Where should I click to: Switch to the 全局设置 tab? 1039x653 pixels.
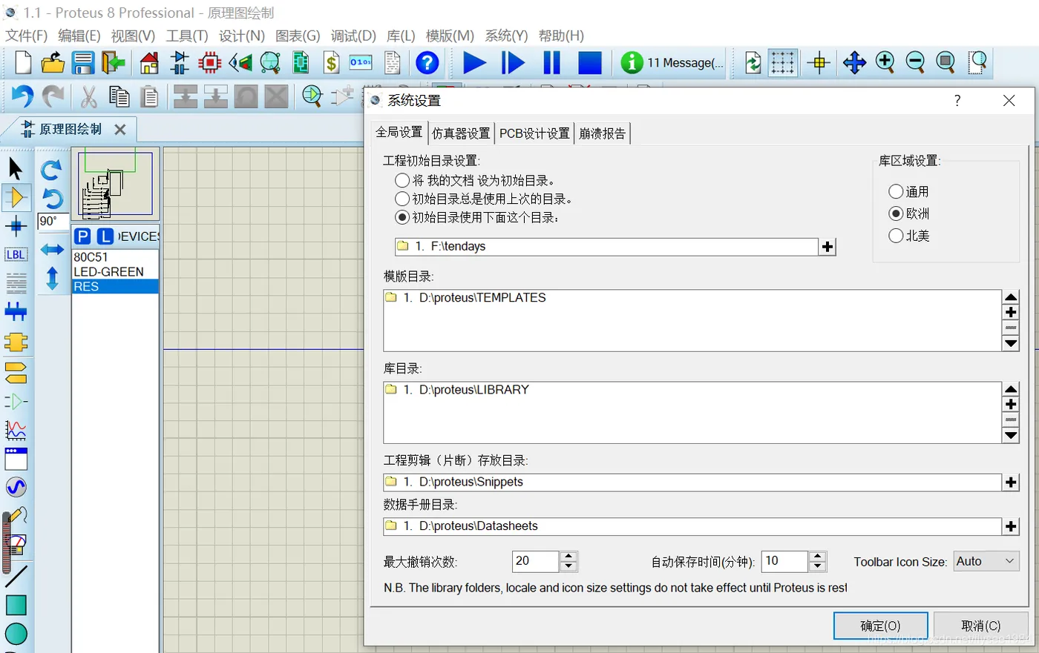399,132
